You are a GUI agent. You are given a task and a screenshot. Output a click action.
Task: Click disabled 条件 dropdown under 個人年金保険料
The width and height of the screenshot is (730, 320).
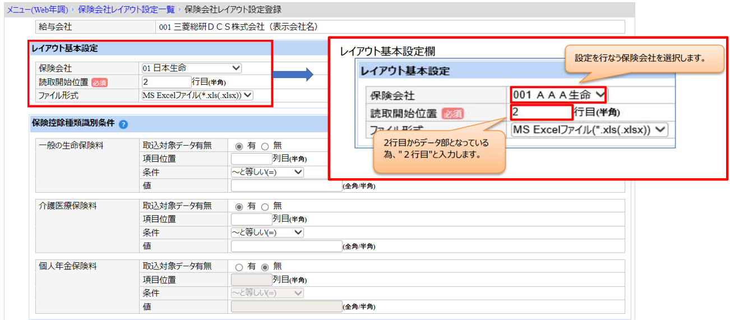click(267, 293)
